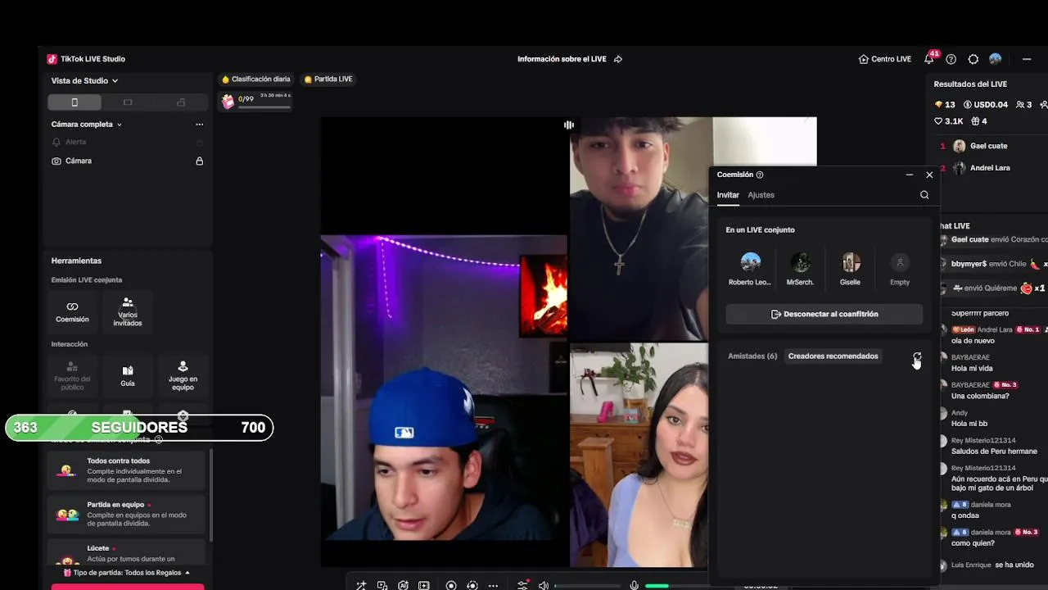Click the Empty co-host slot
Image resolution: width=1048 pixels, height=590 pixels.
pyautogui.click(x=900, y=270)
